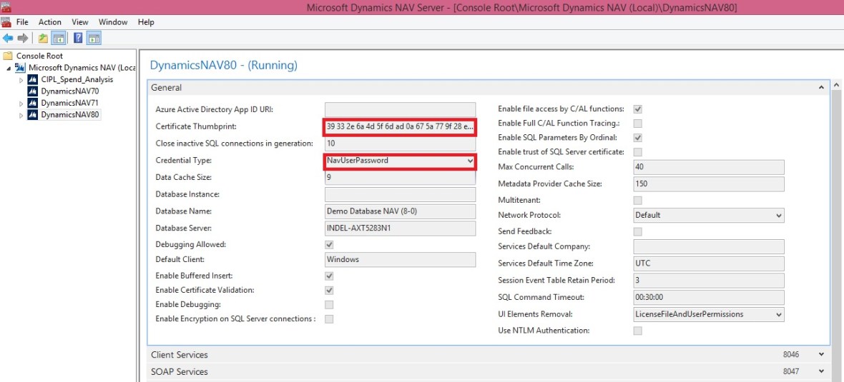The height and width of the screenshot is (382, 844).
Task: Toggle Show/Hide Action Pane toolbar icon
Action: (94, 38)
